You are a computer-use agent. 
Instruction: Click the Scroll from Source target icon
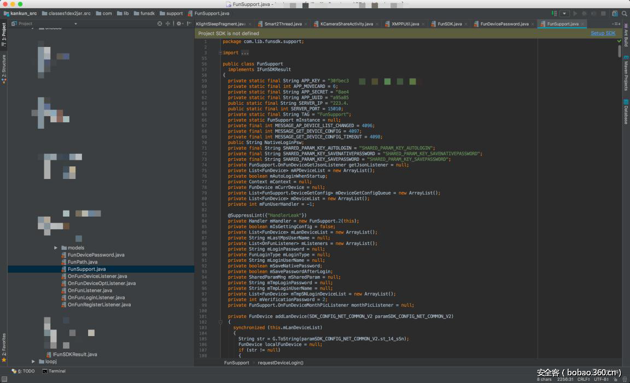160,23
